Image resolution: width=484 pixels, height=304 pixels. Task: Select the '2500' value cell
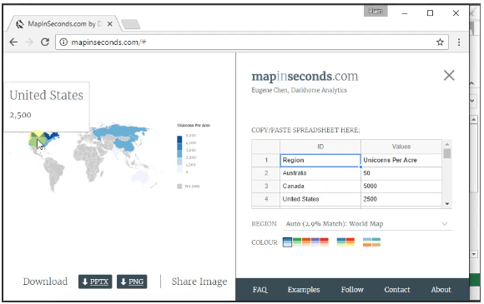(x=401, y=199)
